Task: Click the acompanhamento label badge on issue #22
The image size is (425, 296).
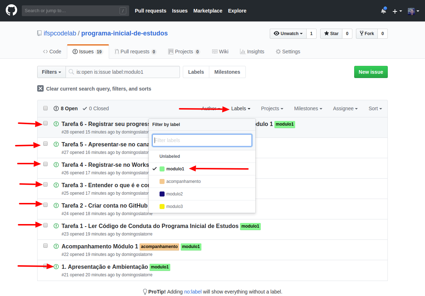Action: point(159,246)
